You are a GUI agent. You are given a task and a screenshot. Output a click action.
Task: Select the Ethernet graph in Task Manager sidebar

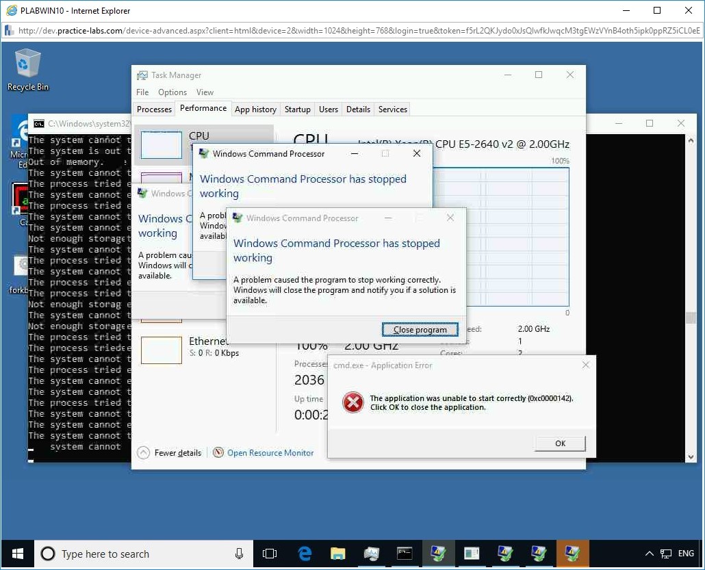161,350
